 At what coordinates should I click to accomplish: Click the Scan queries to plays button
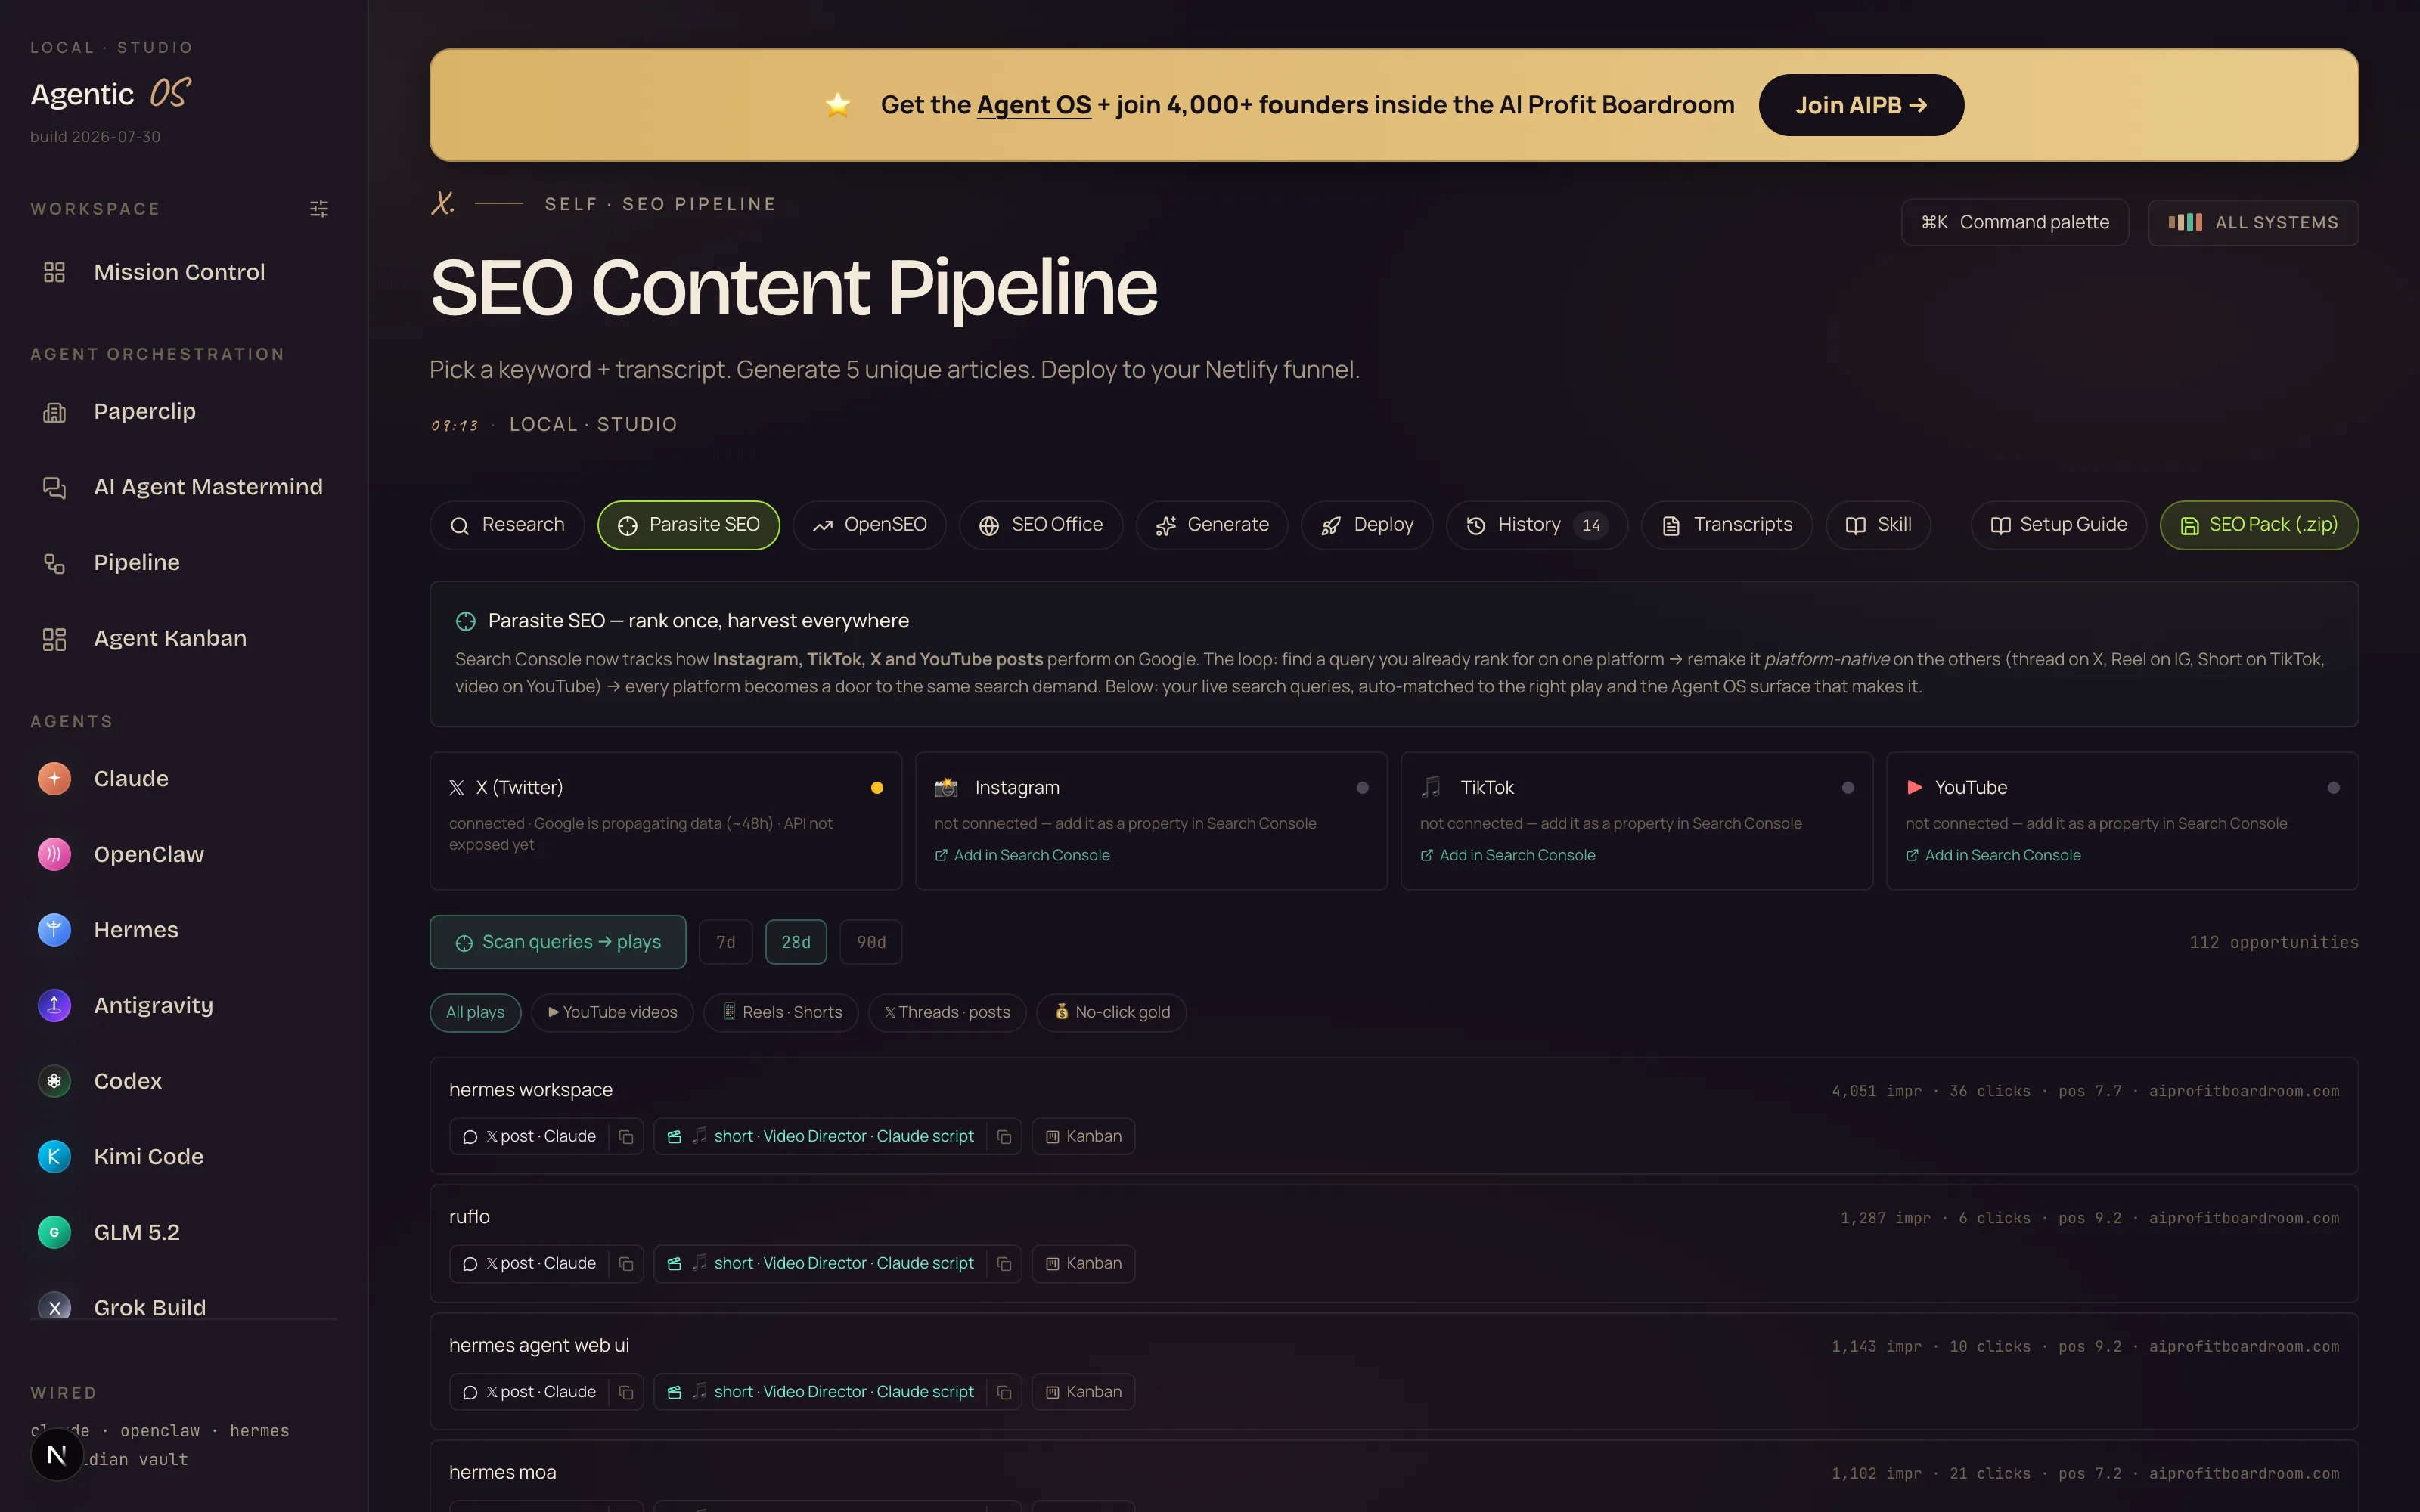[x=558, y=942]
